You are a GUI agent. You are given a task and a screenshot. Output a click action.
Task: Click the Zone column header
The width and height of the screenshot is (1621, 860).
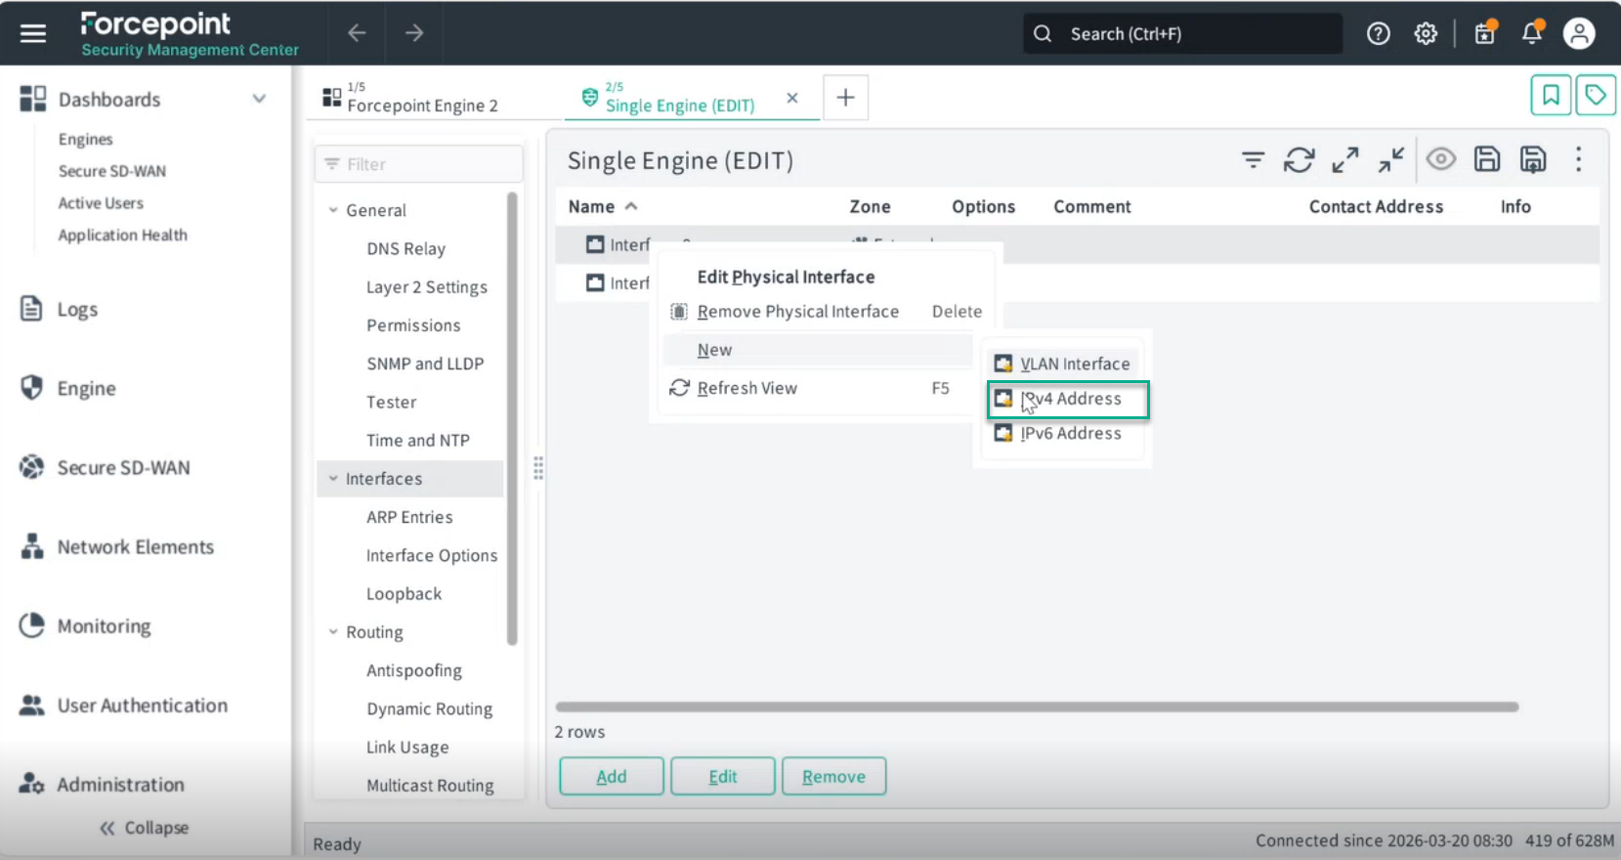pyautogui.click(x=870, y=206)
